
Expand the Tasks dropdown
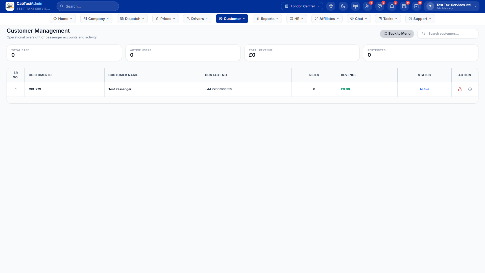coord(388,19)
